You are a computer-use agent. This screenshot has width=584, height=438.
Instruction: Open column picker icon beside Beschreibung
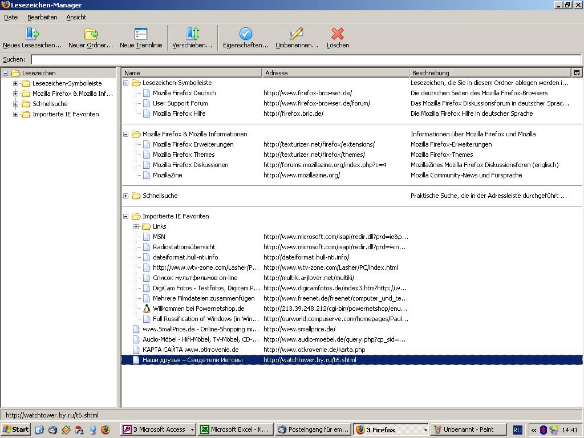click(577, 72)
